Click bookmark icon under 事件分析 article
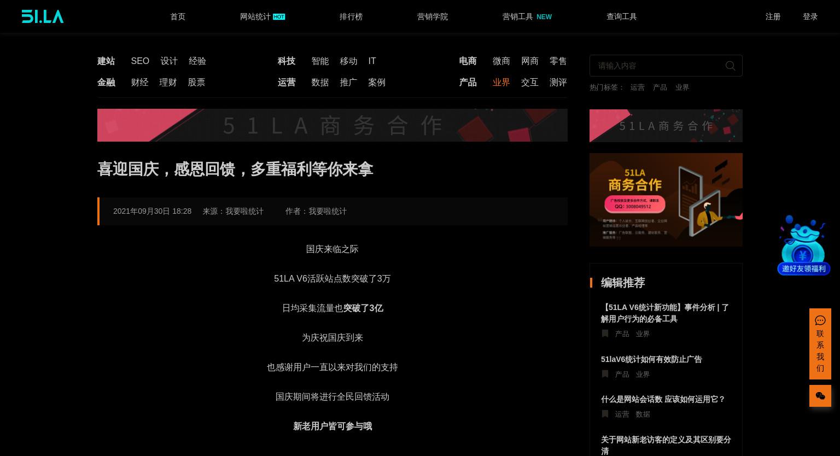 pos(605,334)
